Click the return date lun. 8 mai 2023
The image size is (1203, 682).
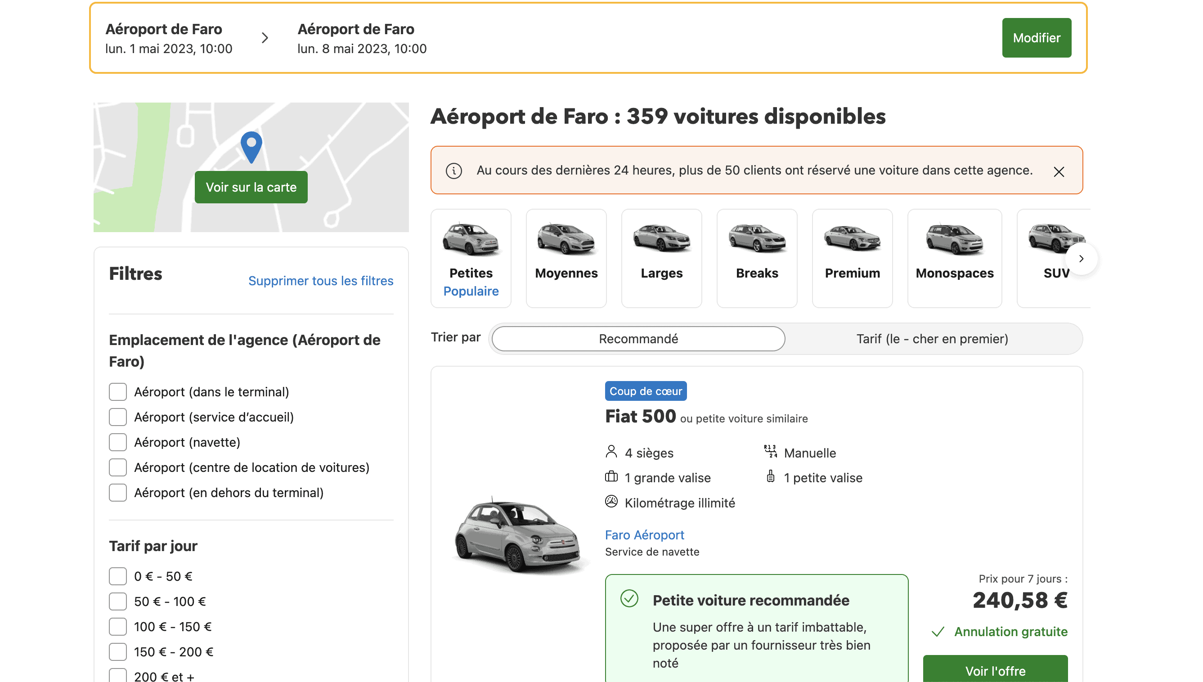362,49
